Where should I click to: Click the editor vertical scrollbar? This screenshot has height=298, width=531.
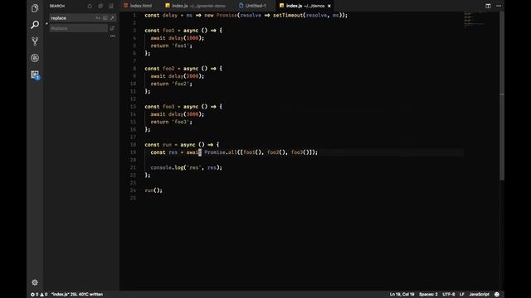[x=502, y=96]
